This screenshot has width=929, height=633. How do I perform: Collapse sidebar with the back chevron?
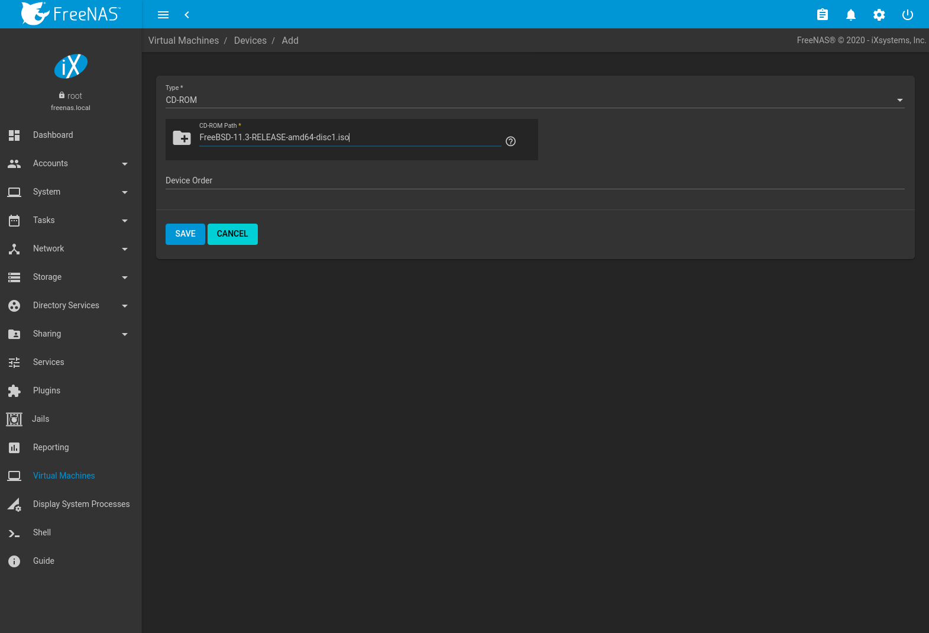[187, 15]
